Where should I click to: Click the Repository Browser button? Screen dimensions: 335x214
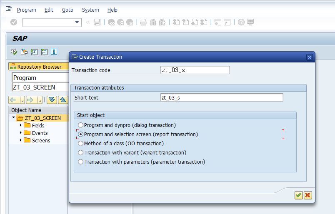point(39,67)
